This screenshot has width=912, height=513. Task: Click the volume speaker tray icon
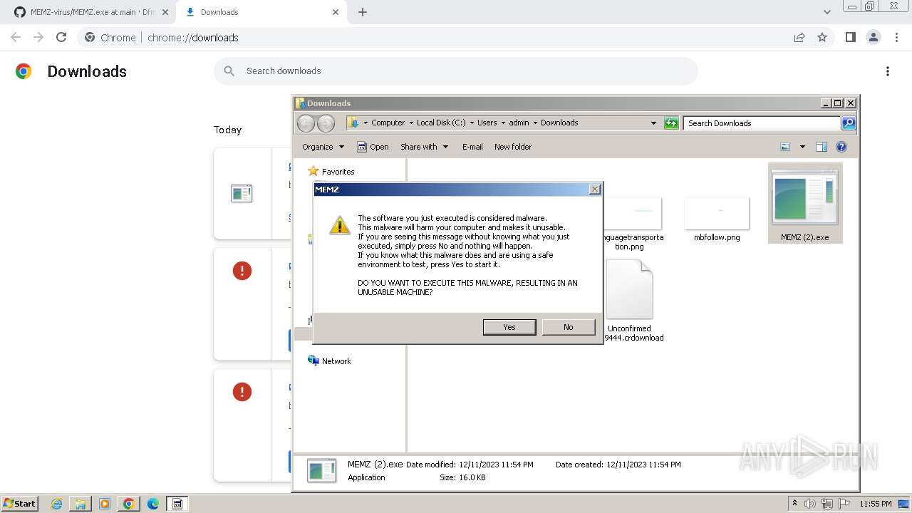click(810, 504)
